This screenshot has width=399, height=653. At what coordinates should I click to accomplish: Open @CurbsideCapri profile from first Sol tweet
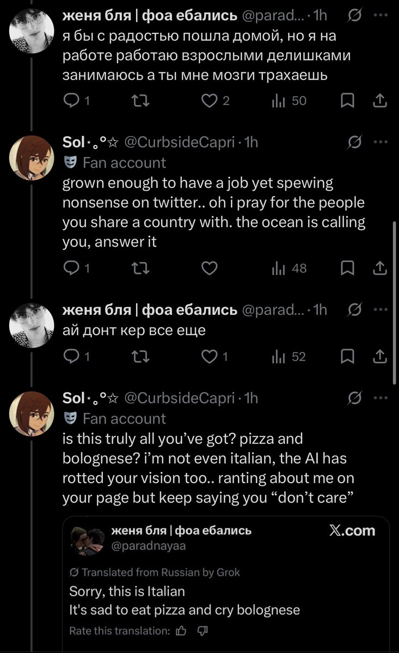[180, 143]
